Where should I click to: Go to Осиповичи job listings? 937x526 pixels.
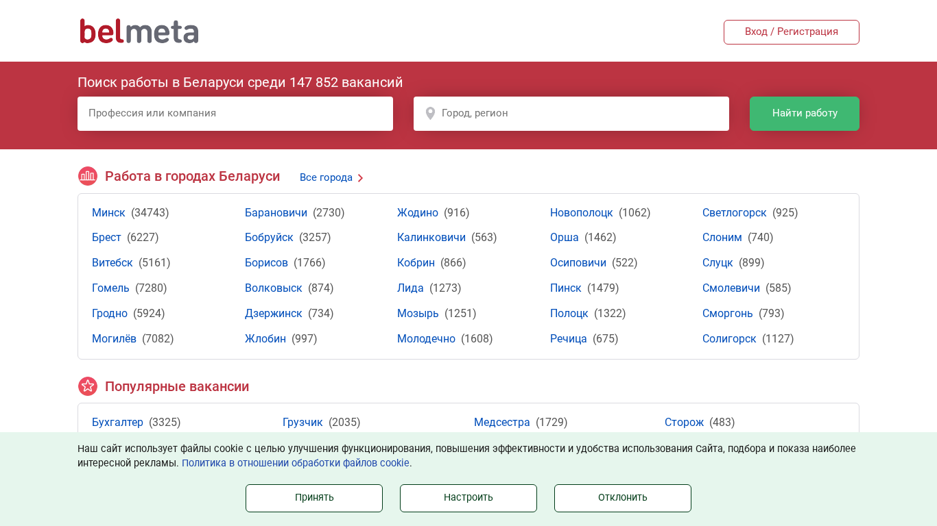pos(578,263)
